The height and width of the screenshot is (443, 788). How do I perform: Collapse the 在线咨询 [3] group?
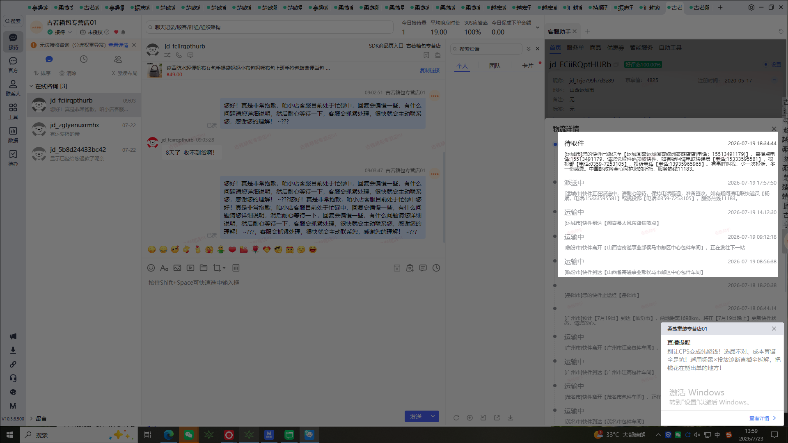point(31,86)
